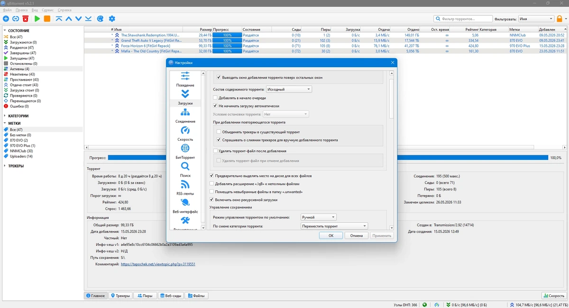This screenshot has height=308, width=569.
Task: Click the blue torrent progress bar in details
Action: point(328,158)
